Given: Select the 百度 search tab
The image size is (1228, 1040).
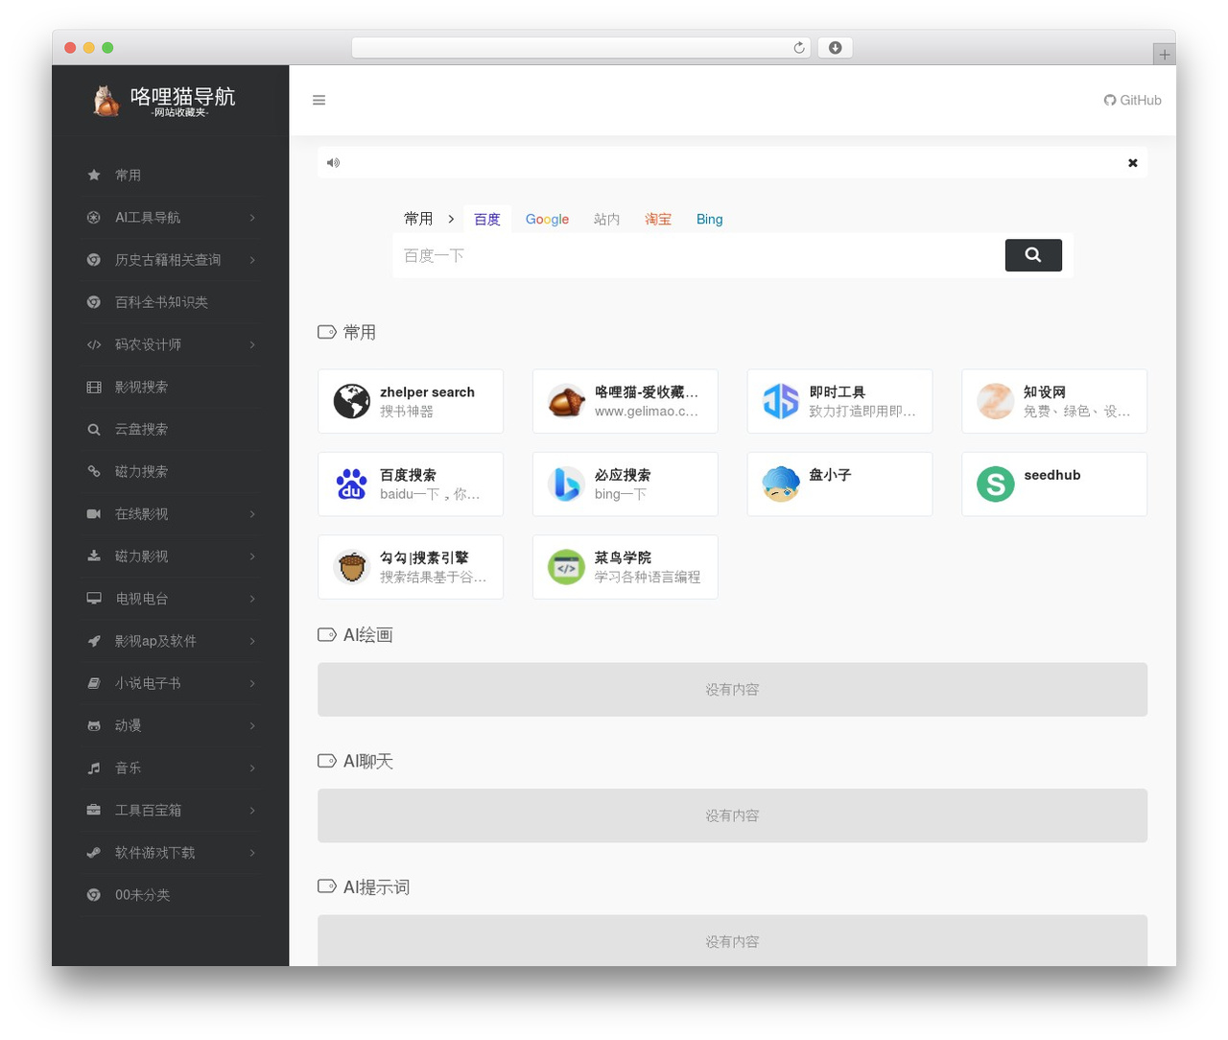Looking at the screenshot, I should (x=487, y=220).
